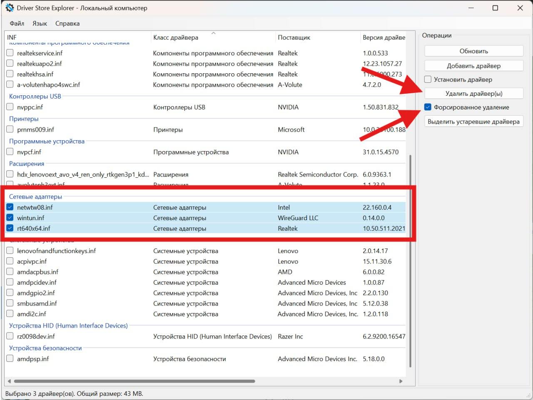Click the Microsoft vendor cell
533x400 pixels.
tap(291, 129)
